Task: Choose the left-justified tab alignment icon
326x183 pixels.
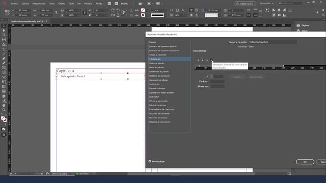Action: tap(198, 60)
